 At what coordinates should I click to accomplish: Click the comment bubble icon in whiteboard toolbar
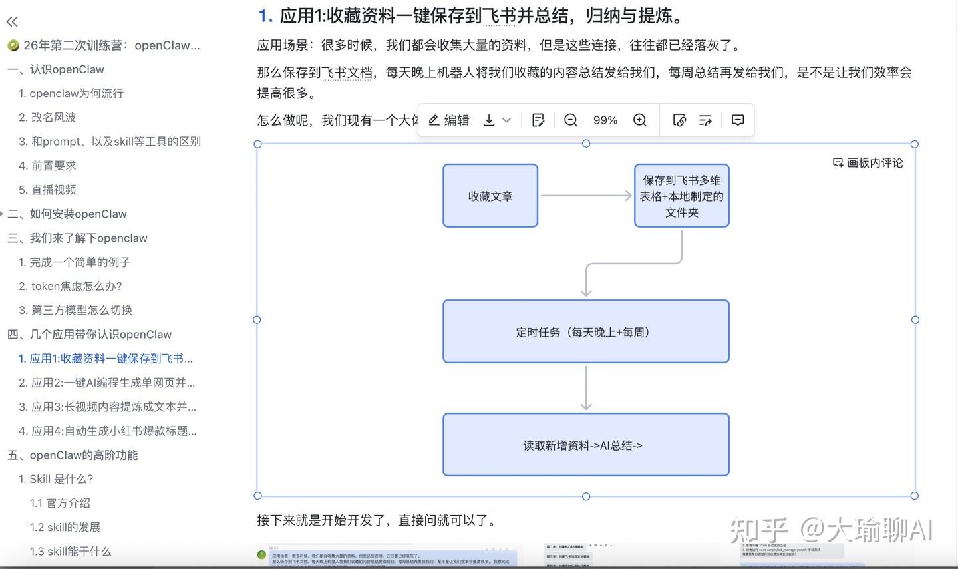point(738,120)
